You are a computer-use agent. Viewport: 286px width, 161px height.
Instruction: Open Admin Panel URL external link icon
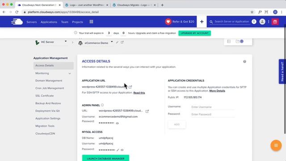tap(147, 111)
